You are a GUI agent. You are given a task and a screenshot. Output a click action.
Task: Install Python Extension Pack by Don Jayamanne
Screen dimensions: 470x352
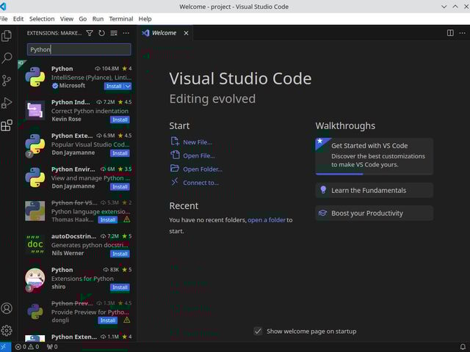point(120,153)
